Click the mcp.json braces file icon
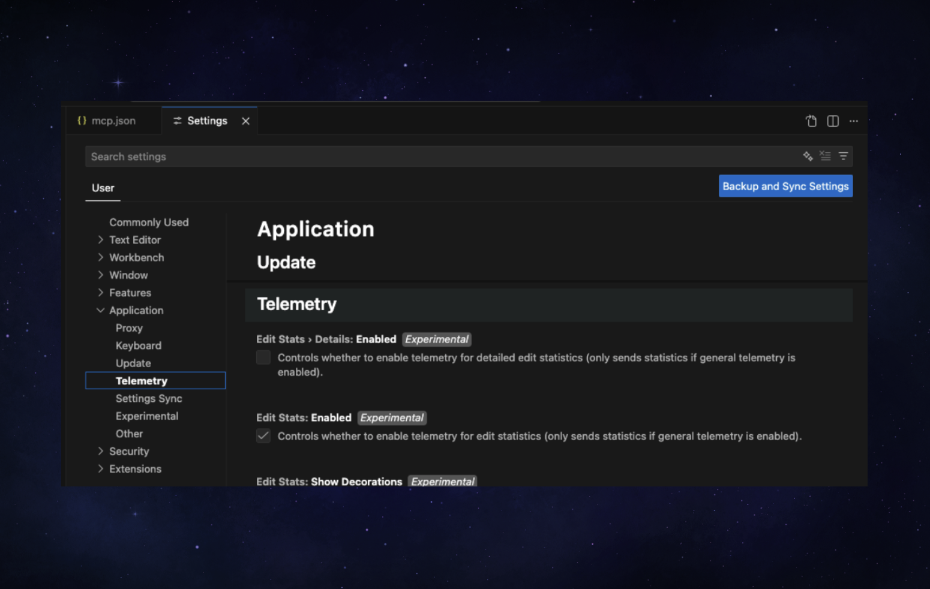This screenshot has height=589, width=930. point(82,121)
